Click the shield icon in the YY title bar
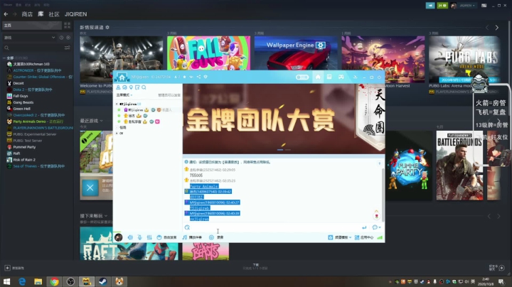Screen dimensions: 512x287 pos(206,77)
